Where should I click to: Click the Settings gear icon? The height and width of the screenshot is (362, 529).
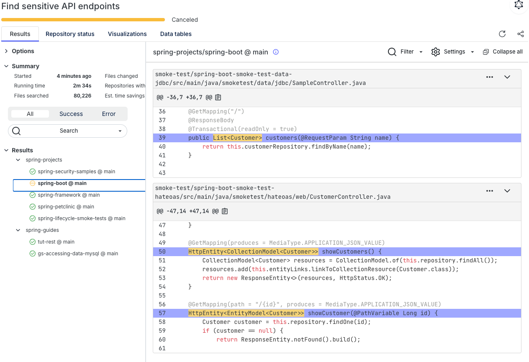[x=436, y=52]
